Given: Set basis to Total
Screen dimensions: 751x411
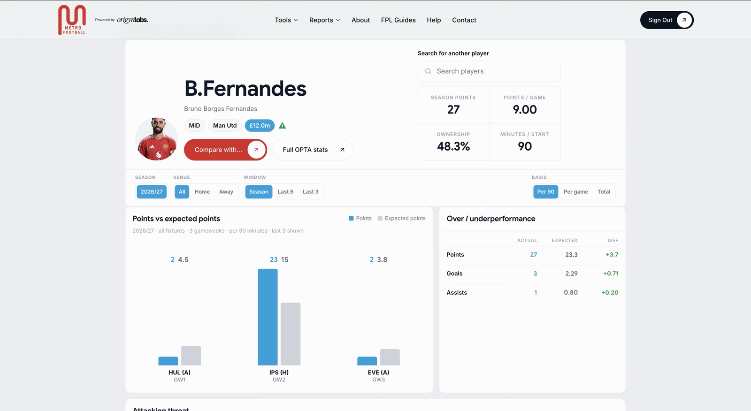Looking at the screenshot, I should 604,192.
